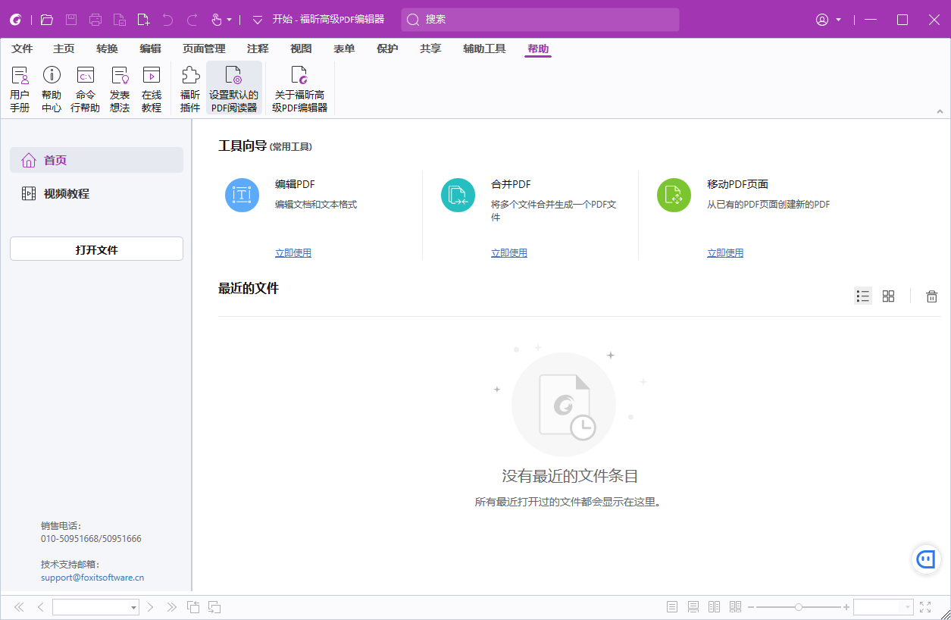Switch to the 保护 ribbon tab

[x=387, y=49]
